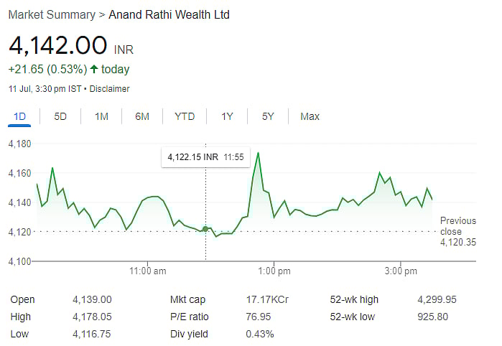502x346 pixels.
Task: Click the 52-wk high label
Action: coord(354,299)
